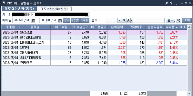
Task: Open the end date calendar picker
Action: click(60, 20)
